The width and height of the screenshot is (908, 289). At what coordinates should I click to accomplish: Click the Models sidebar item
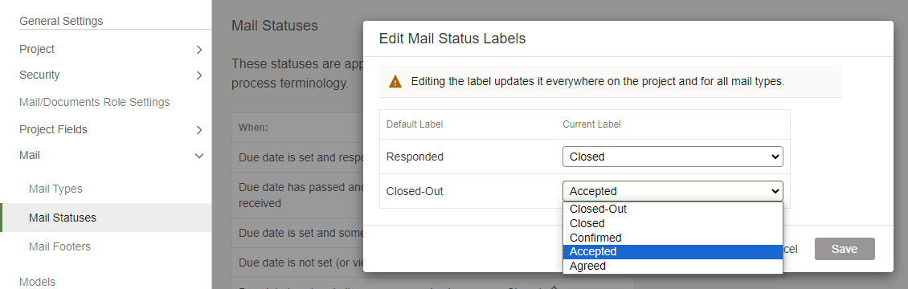pos(38,282)
